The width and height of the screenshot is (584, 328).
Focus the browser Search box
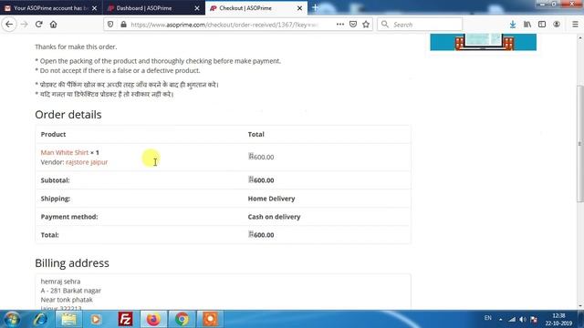[420, 25]
